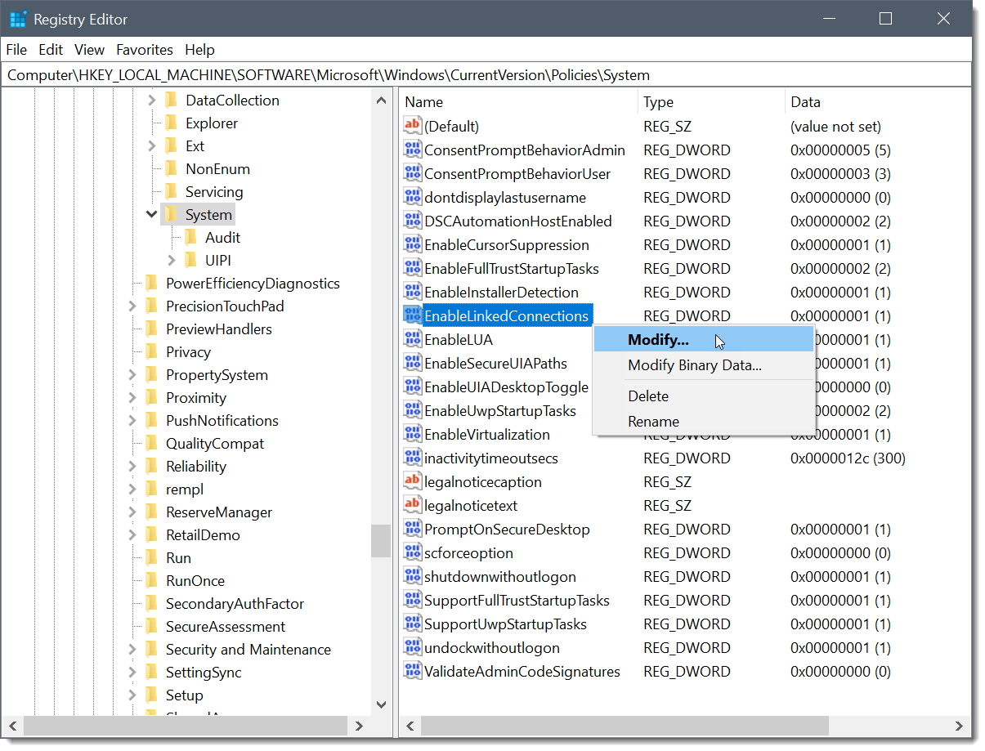
Task: Click the DataCollection folder icon
Action: coord(171,100)
